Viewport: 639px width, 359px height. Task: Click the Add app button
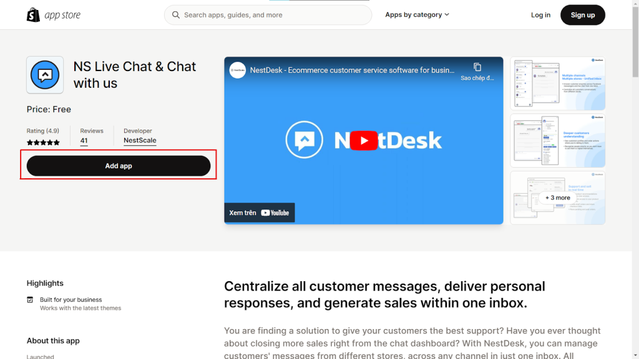119,166
